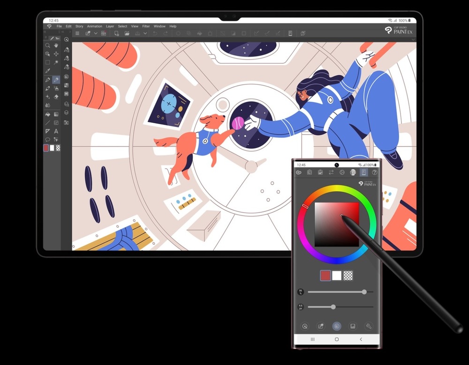Image resolution: width=469 pixels, height=365 pixels.
Task: Open the dropdown arrow next to save icon
Action: coord(145,33)
